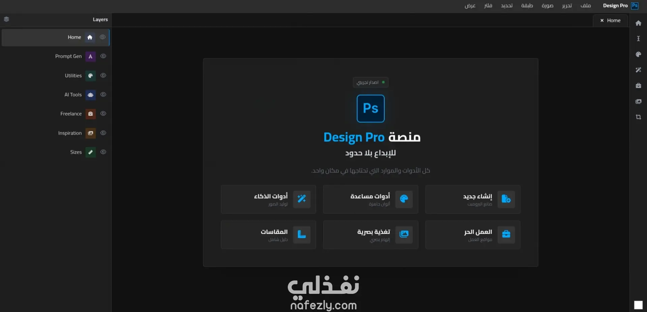The height and width of the screenshot is (312, 647).
Task: Toggle visibility of the Home layer
Action: tap(103, 37)
